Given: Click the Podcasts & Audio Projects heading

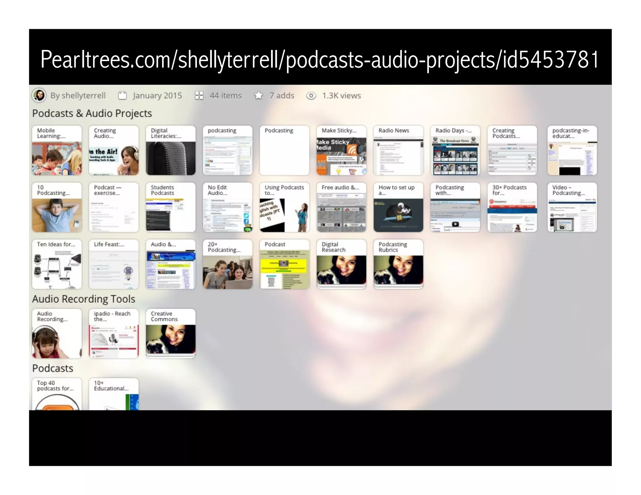Looking at the screenshot, I should click(92, 113).
